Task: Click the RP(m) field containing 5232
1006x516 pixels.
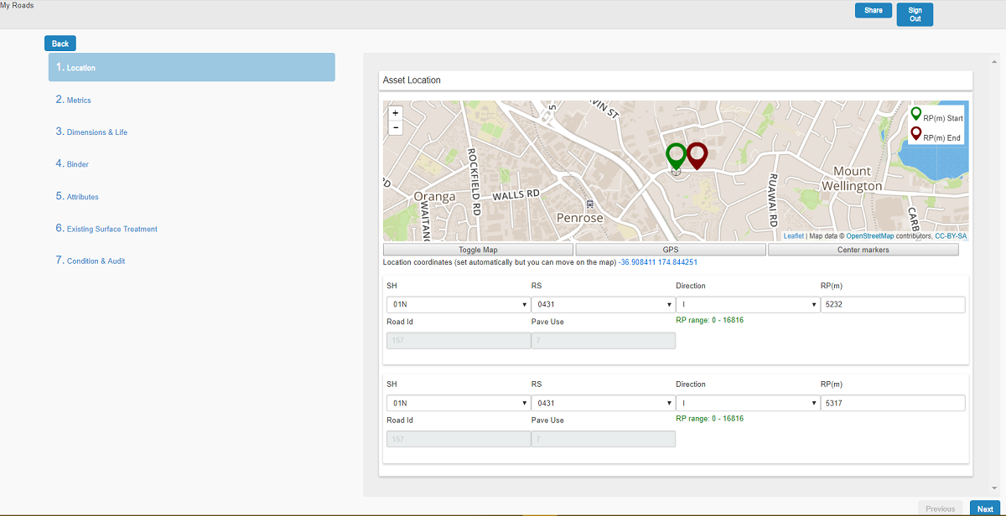Action: point(892,305)
